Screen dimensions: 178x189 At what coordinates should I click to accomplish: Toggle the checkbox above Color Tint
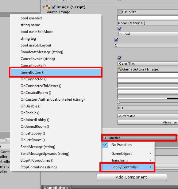pyautogui.click(x=119, y=58)
